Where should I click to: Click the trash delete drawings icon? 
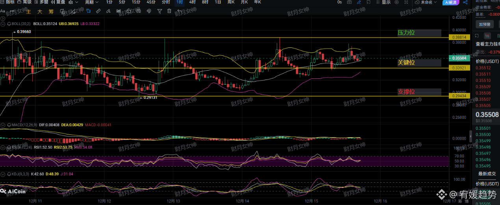click(169, 11)
